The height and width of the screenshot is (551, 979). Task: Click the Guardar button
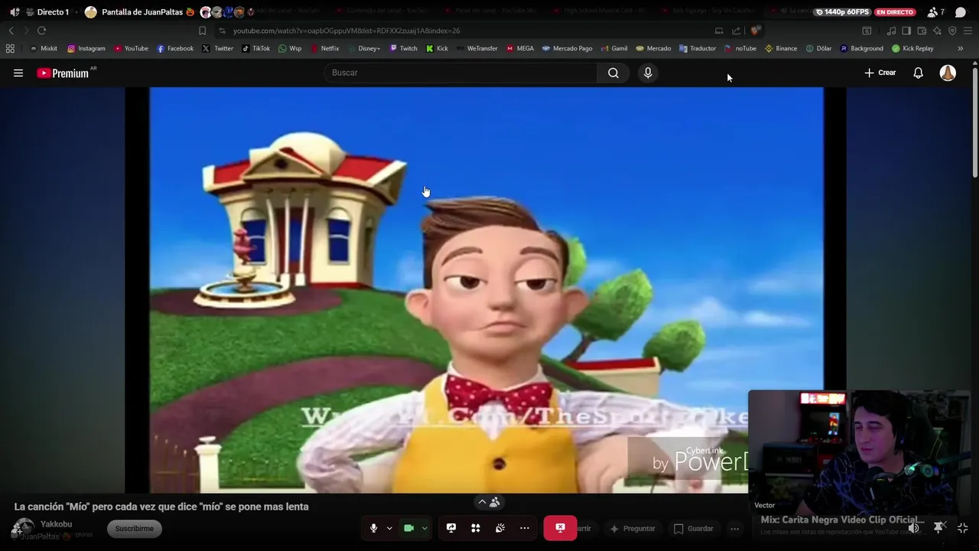[693, 529]
